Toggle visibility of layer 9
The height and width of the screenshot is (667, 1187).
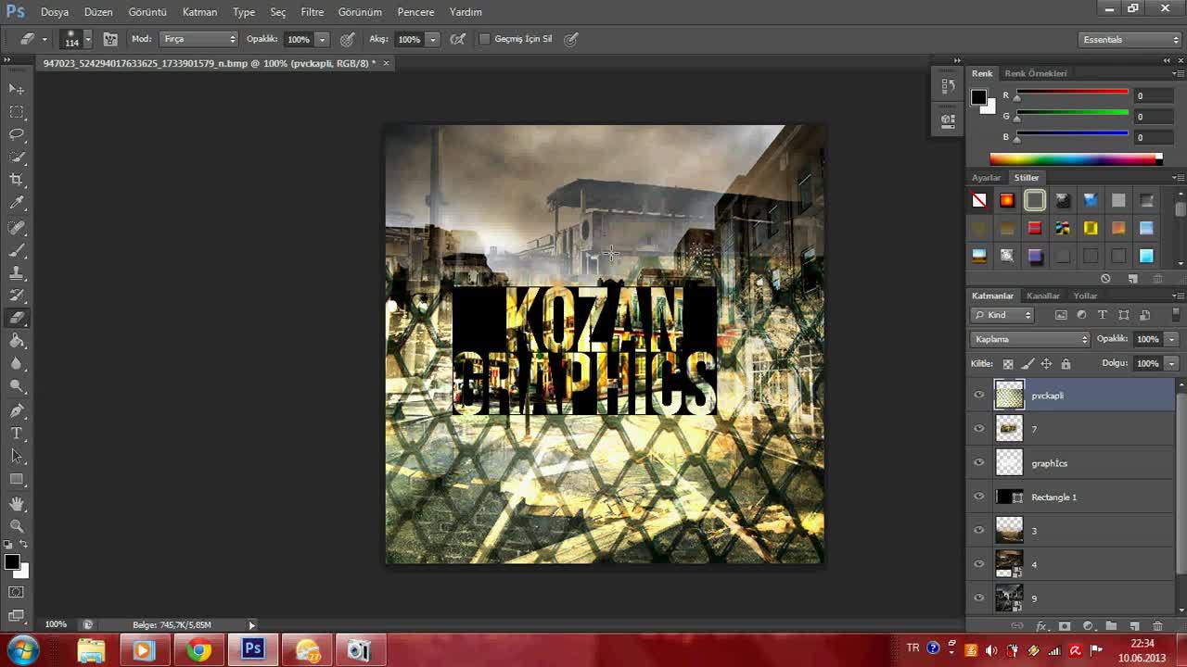tap(978, 598)
